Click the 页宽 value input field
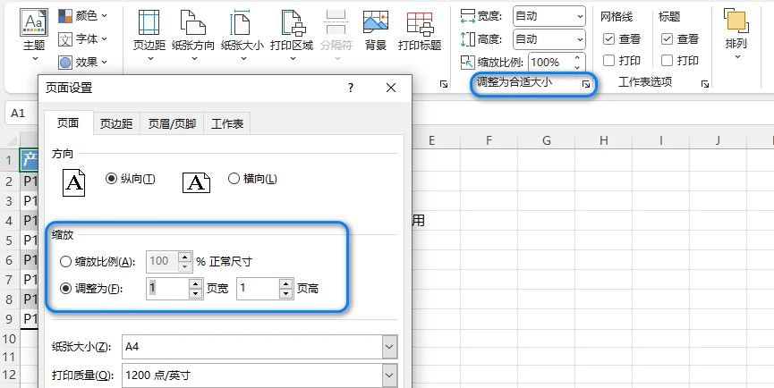774x388 pixels. 168,289
